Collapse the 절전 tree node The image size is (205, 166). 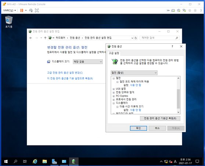[x=114, y=79]
